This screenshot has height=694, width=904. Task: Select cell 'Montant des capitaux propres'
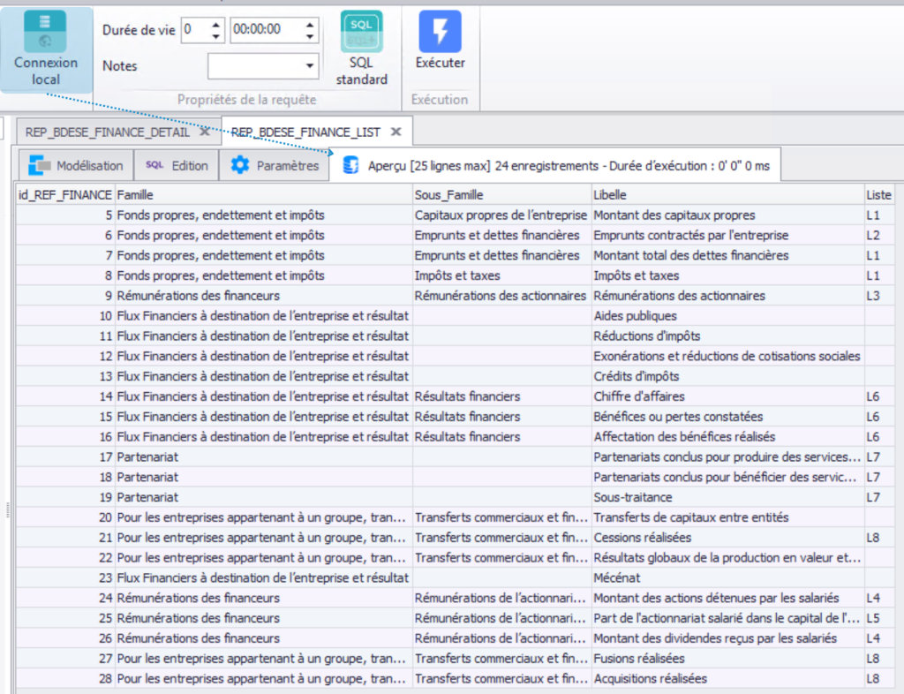tap(727, 215)
